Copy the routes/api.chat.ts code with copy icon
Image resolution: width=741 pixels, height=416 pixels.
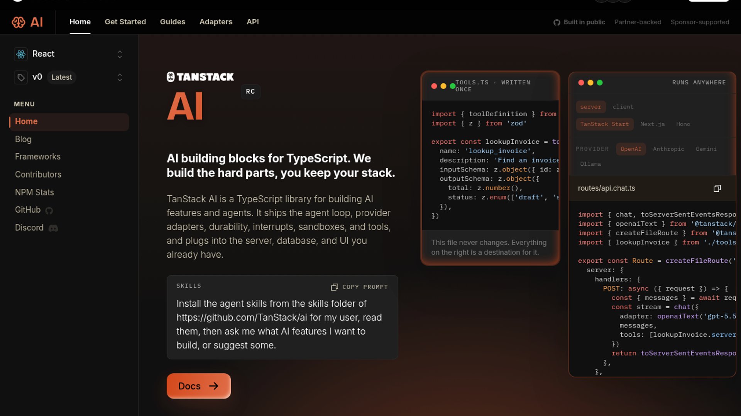(x=717, y=188)
